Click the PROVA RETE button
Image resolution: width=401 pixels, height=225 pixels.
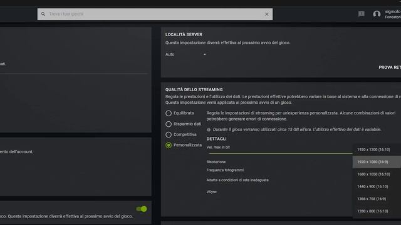[390, 67]
